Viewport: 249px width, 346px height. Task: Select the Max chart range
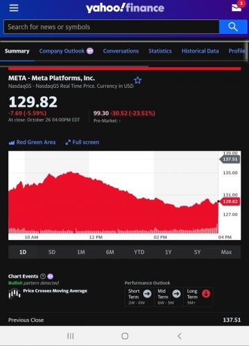tap(226, 252)
